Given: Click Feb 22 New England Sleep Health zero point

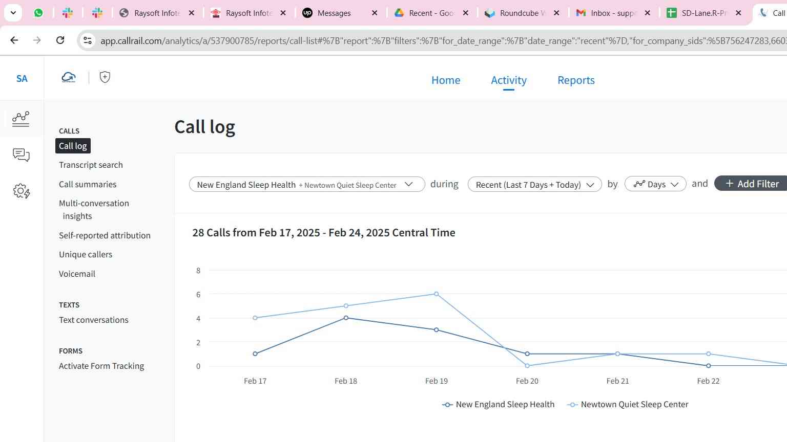Looking at the screenshot, I should click(x=709, y=366).
